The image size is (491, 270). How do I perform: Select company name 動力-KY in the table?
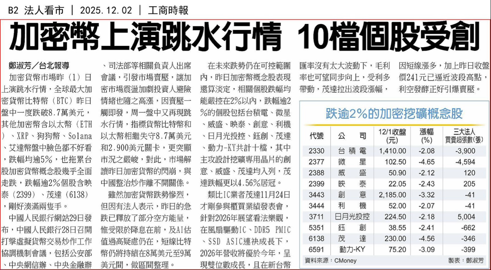pyautogui.click(x=352, y=249)
